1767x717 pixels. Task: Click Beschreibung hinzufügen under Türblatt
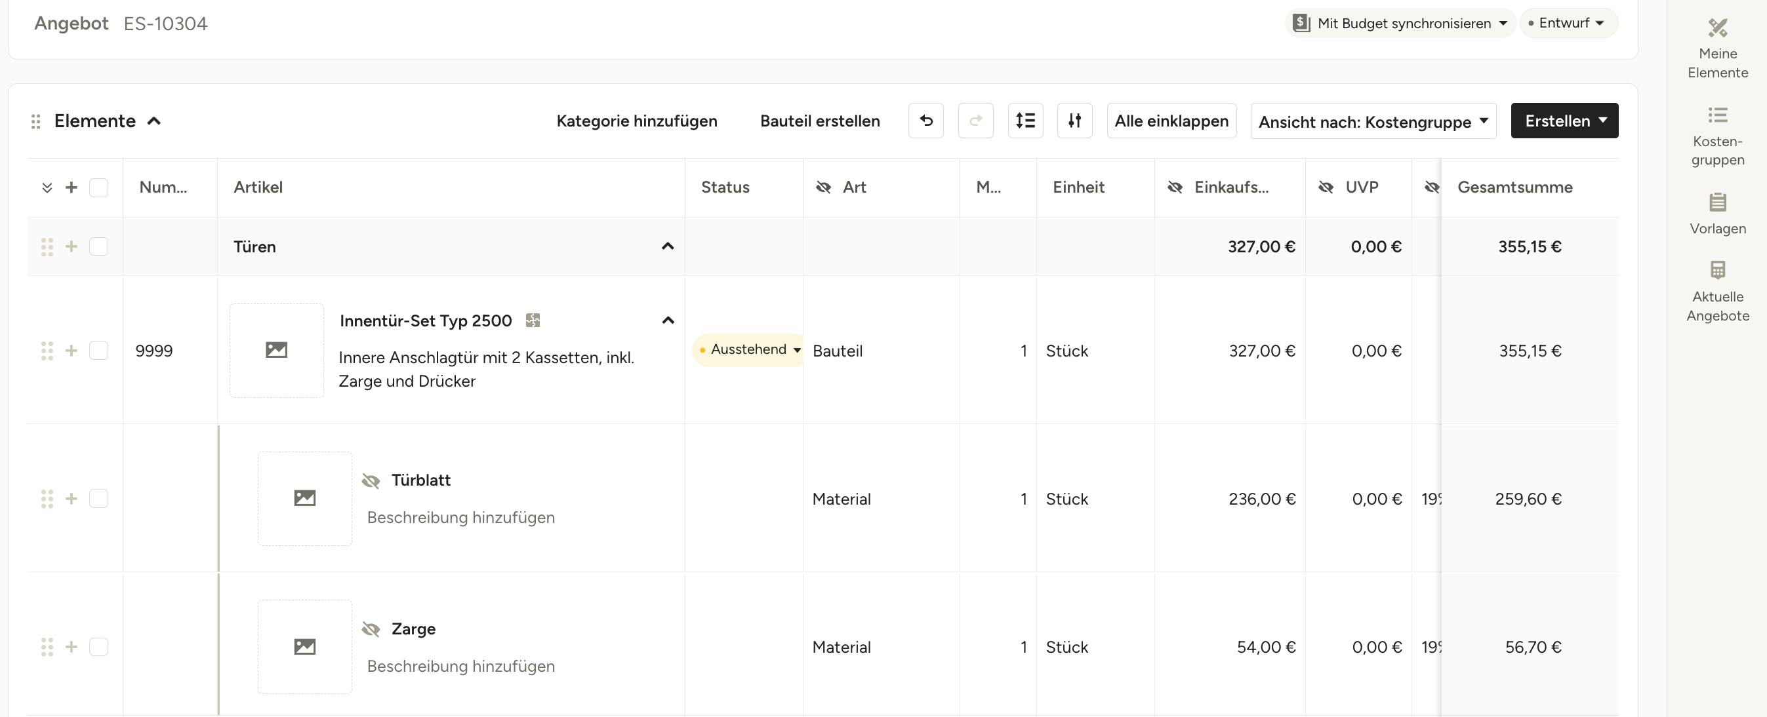[x=461, y=518]
